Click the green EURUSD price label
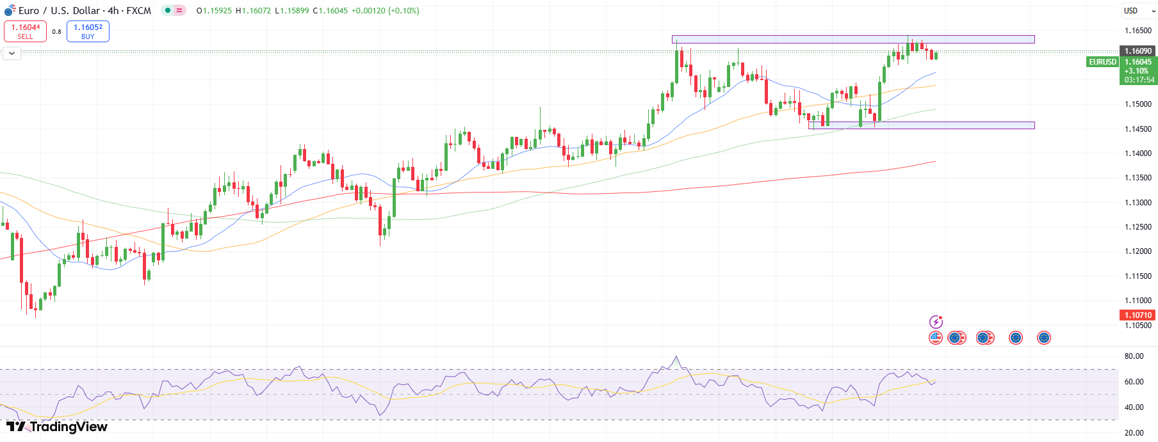 [1102, 62]
